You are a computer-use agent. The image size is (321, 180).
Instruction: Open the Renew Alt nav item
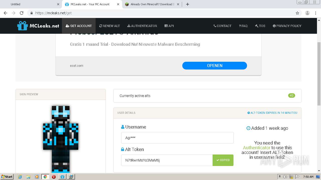click(x=110, y=26)
